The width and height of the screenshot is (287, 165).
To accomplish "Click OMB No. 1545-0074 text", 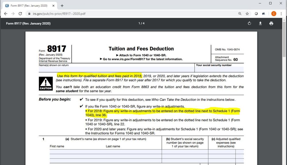I will 227,50.
